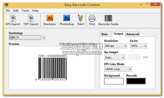
Task: Pick the white Background color swatch
Action: pyautogui.click(x=114, y=81)
